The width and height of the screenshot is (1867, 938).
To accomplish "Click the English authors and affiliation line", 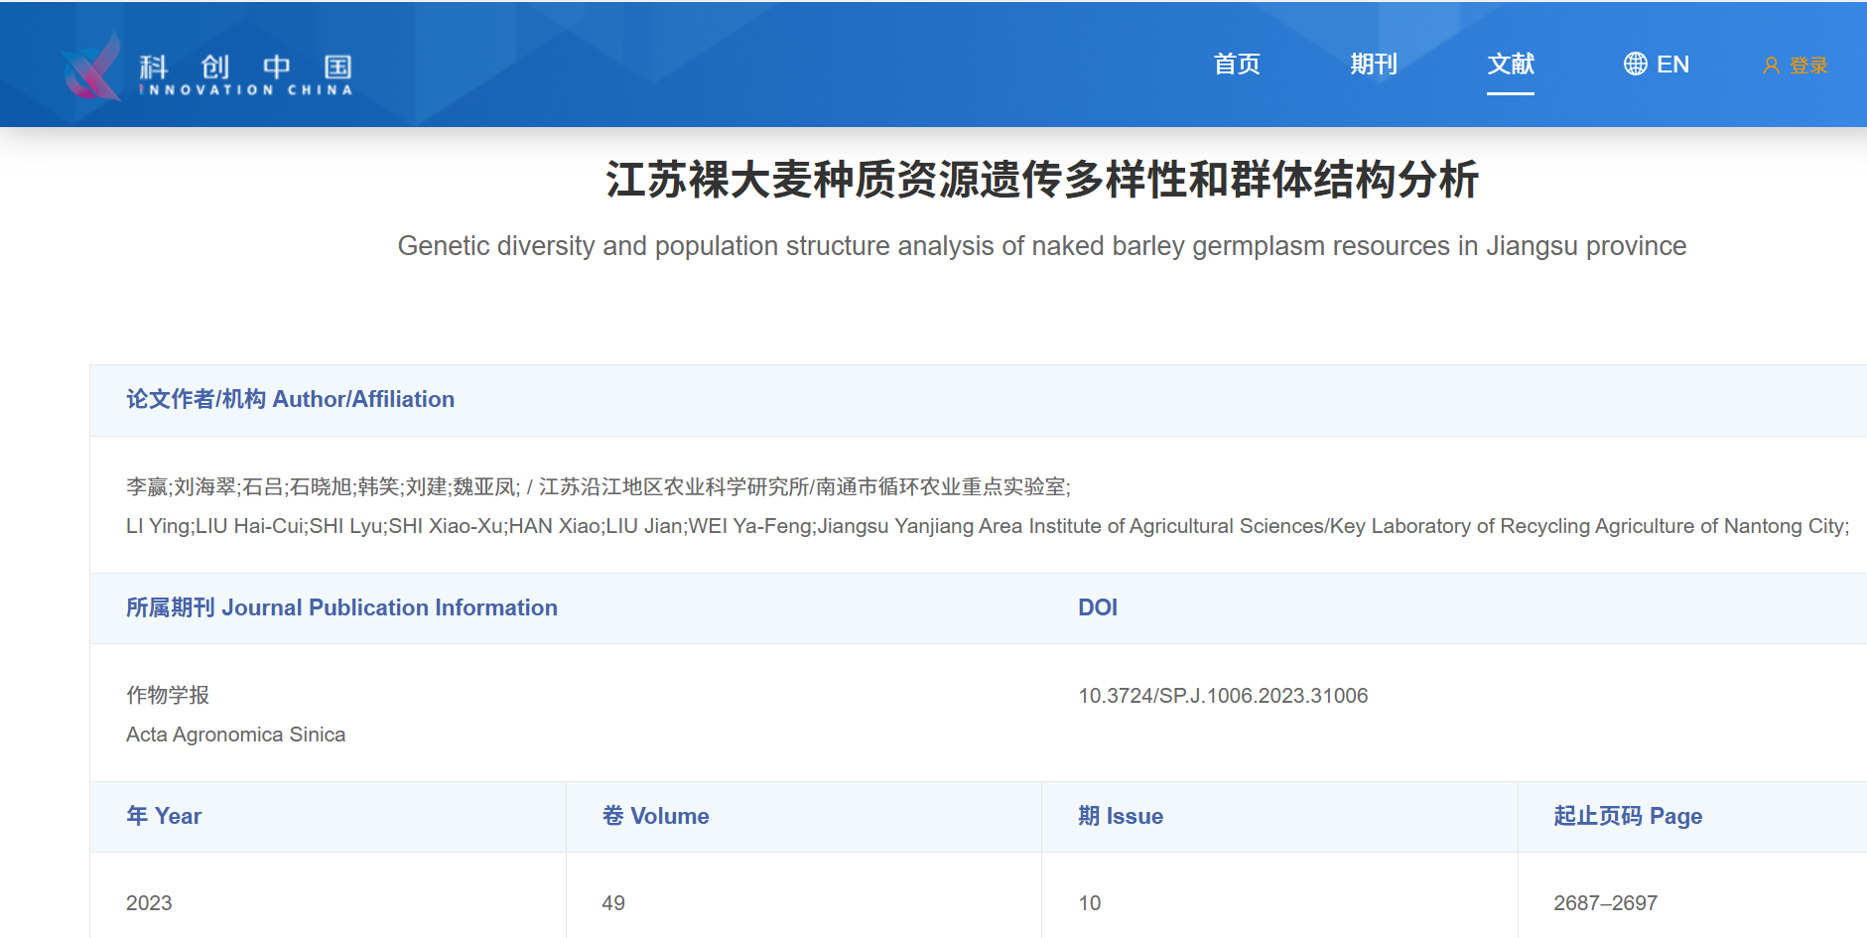I will coord(987,526).
